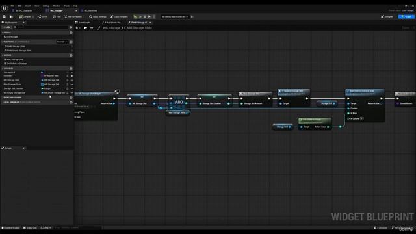Select F Add Storage Slots function
The width and height of the screenshot is (416, 234).
pos(16,46)
